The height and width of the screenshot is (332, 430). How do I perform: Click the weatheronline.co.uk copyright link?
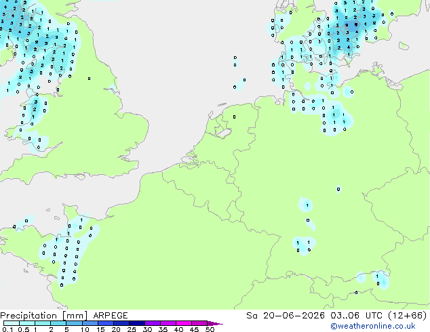click(x=373, y=326)
